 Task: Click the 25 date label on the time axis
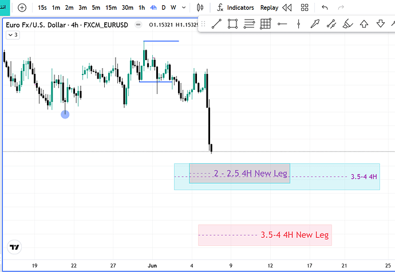pyautogui.click(x=388, y=266)
